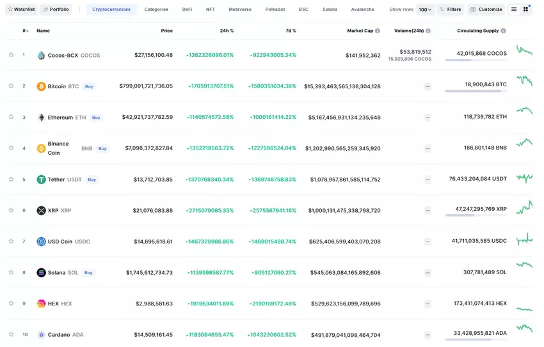Toggle watchlist star for Cocos-BCX

11,55
